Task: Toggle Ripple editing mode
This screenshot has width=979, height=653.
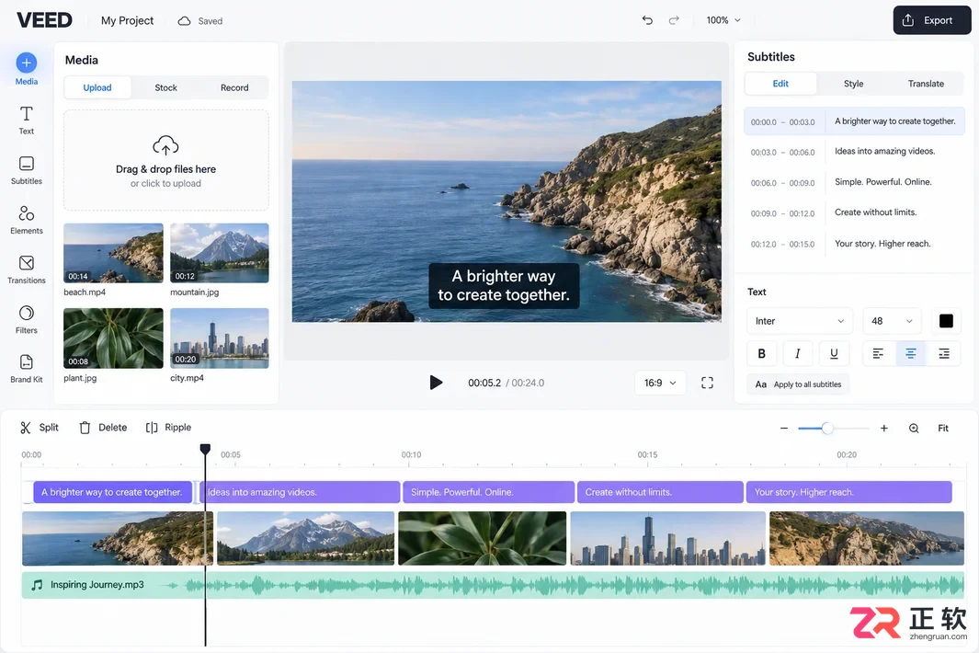Action: (x=168, y=428)
